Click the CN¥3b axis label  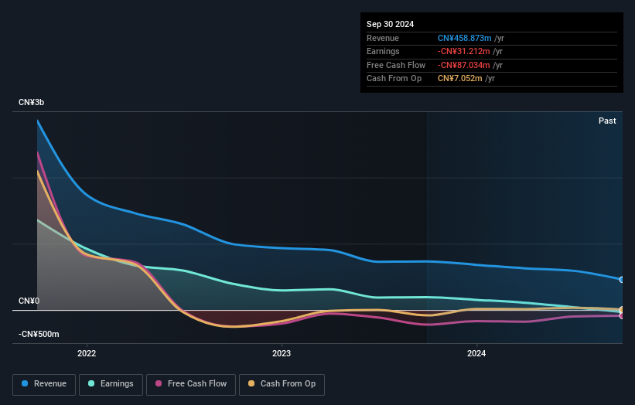(x=31, y=102)
